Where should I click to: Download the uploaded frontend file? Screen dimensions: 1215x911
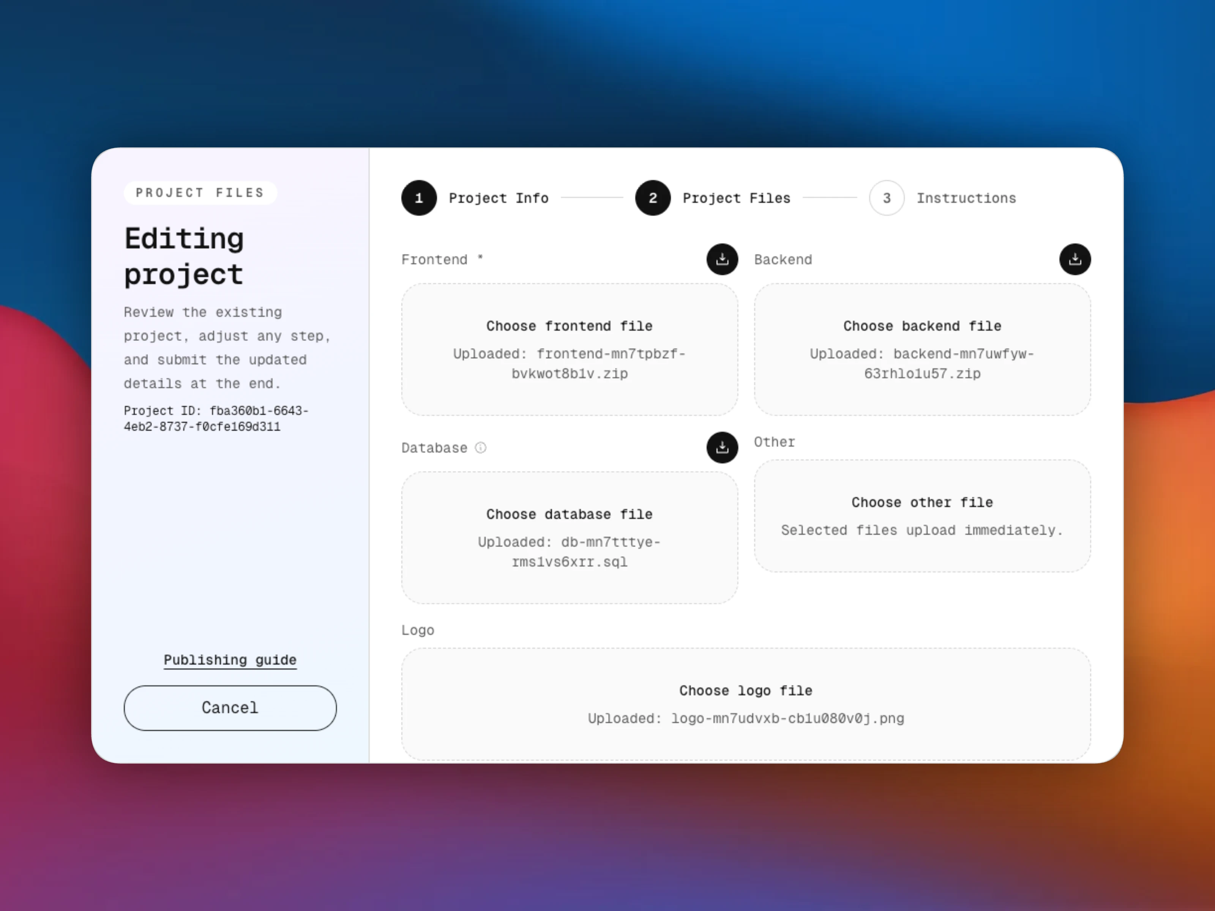[722, 259]
